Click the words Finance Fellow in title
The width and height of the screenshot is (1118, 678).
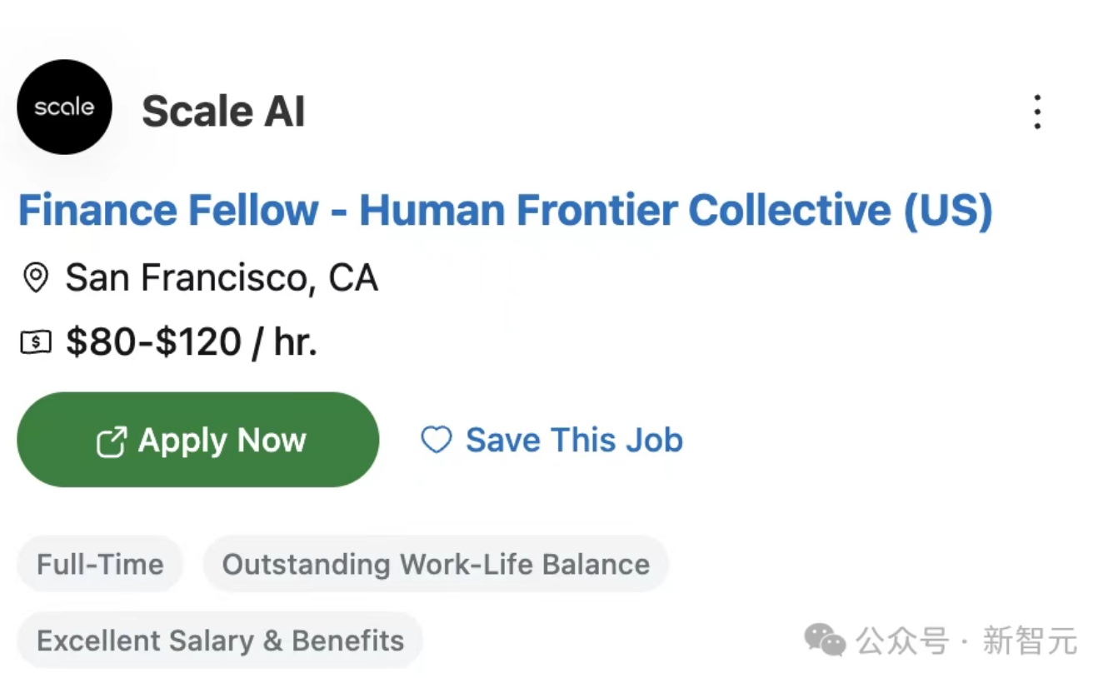point(168,210)
